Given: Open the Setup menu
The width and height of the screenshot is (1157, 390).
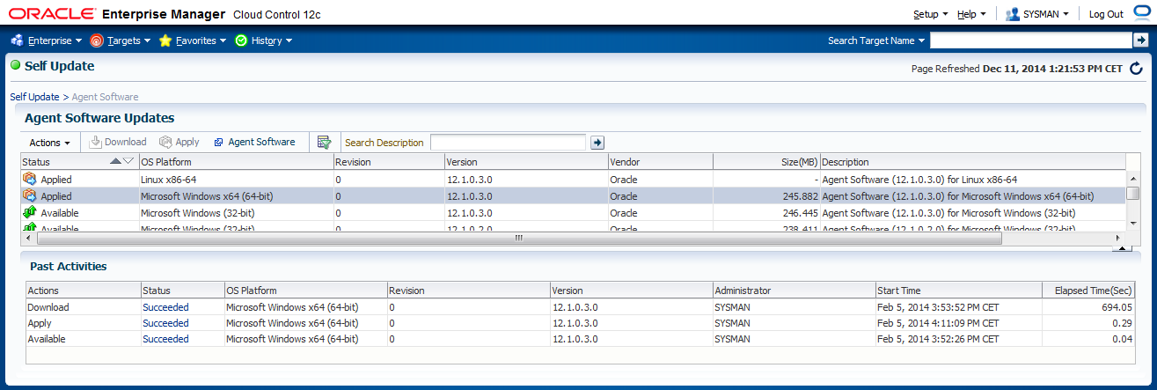Looking at the screenshot, I should pos(930,14).
